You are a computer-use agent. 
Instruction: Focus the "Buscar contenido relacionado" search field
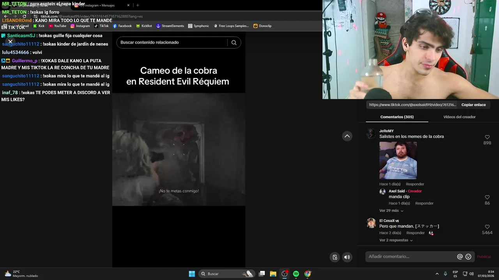pos(172,42)
